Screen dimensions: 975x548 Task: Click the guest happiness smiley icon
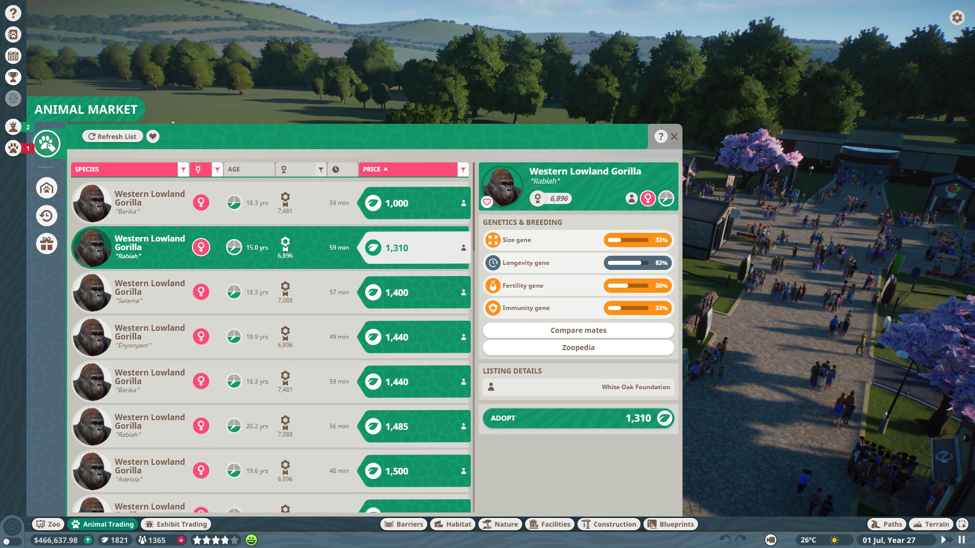251,540
